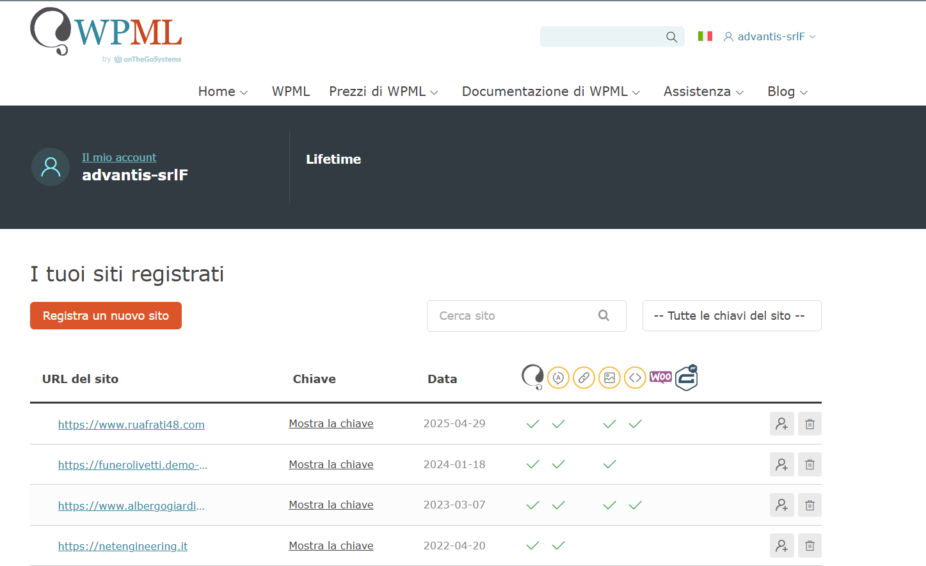Show the key for albergogiardi site

coord(331,505)
